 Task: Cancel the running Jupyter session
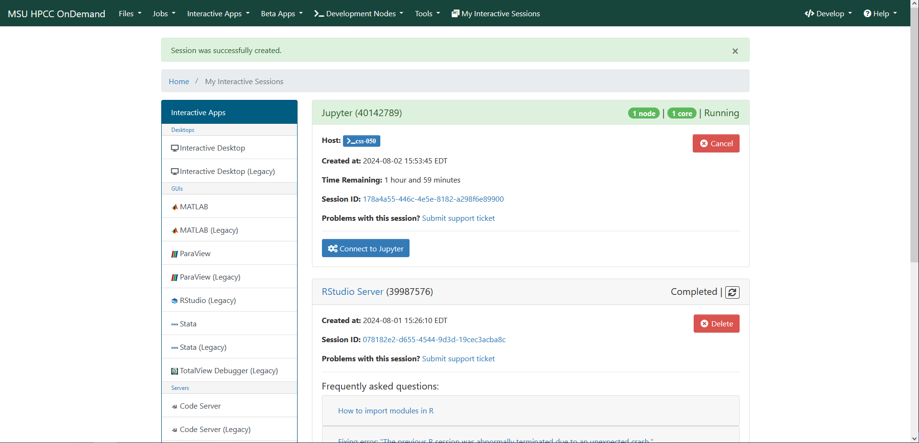point(716,143)
